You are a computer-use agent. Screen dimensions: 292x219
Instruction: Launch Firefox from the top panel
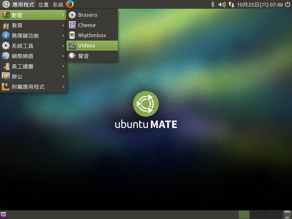pos(70,4)
